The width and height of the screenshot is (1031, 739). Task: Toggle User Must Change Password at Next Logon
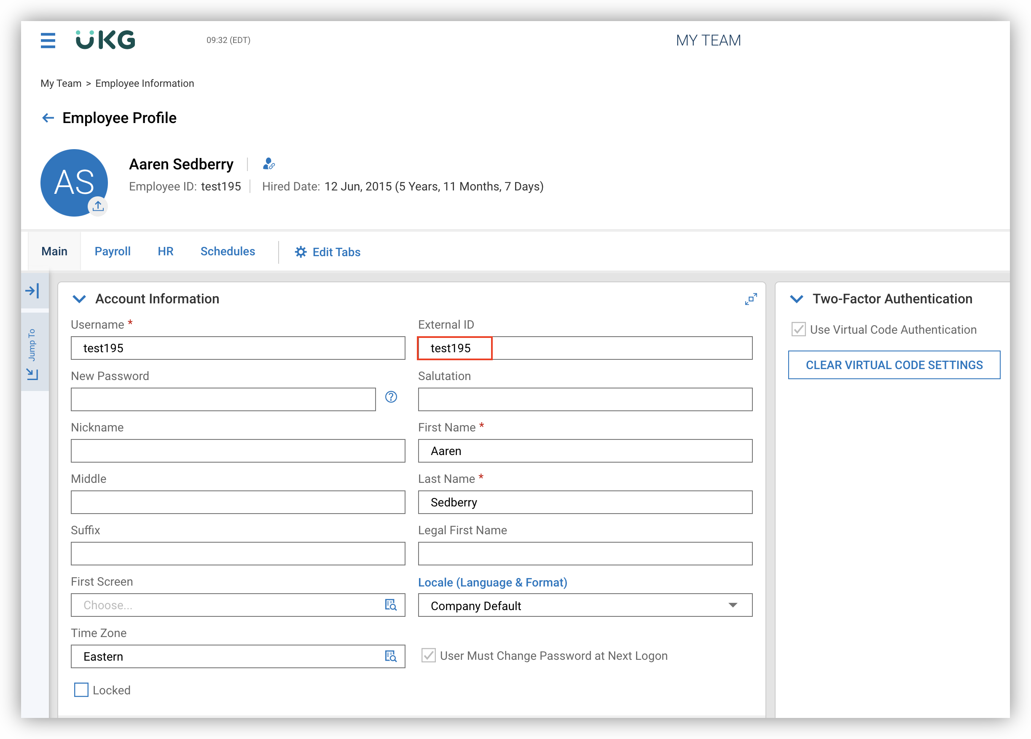428,656
